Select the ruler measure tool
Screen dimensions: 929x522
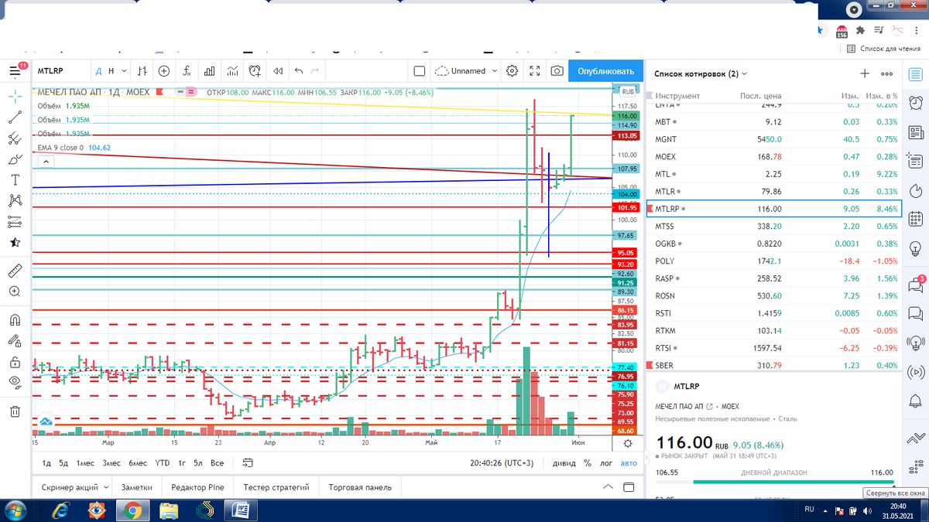point(15,271)
